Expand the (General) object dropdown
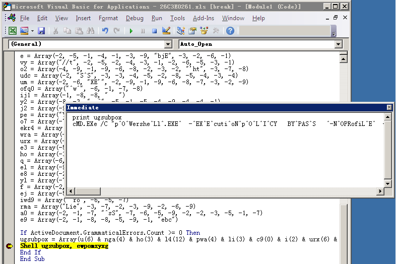Screen dimensions: 396x264 [x=168, y=44]
